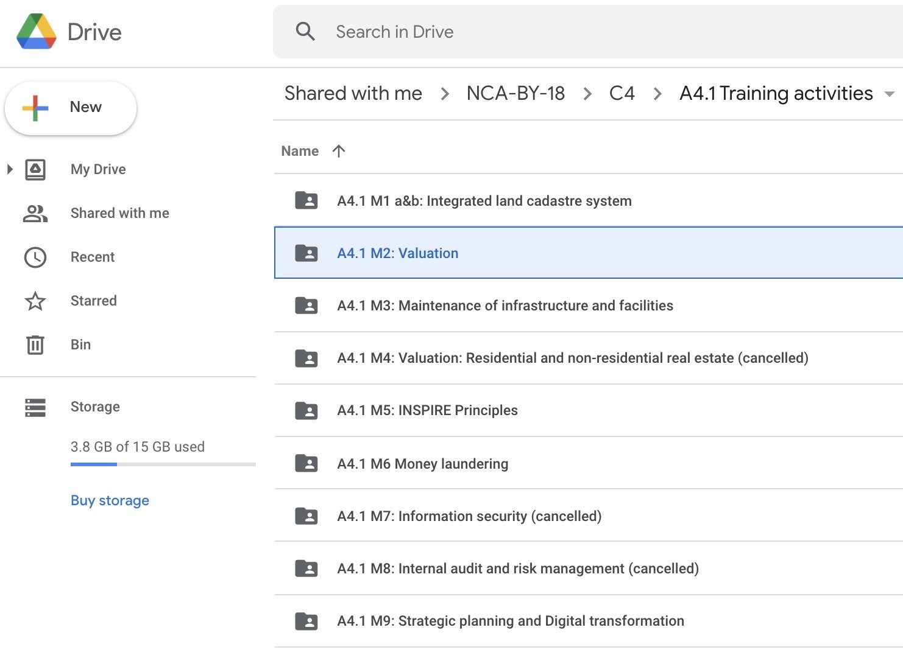Click the New button
Image resolution: width=903 pixels, height=661 pixels.
[71, 108]
